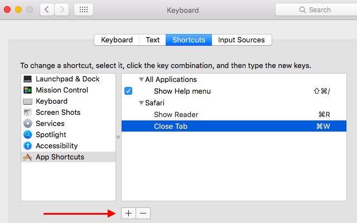Uncheck the Show Help menu checkbox

pyautogui.click(x=128, y=91)
